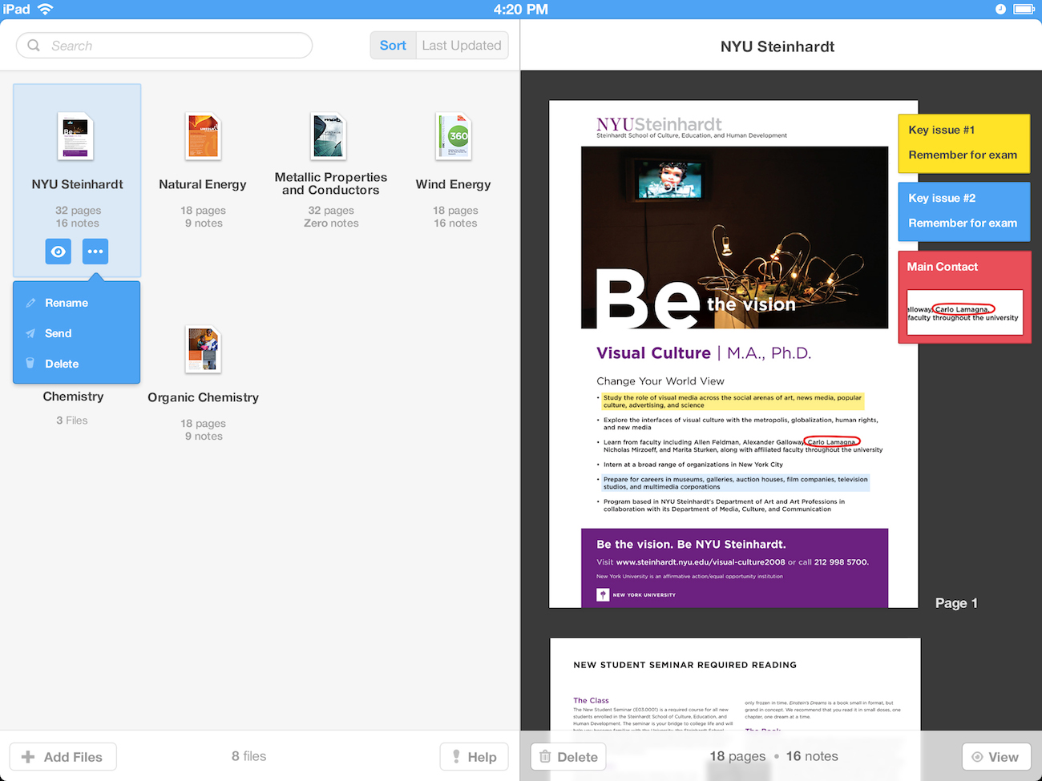The width and height of the screenshot is (1042, 781).
Task: Open the Last Updated sort dropdown
Action: point(462,46)
